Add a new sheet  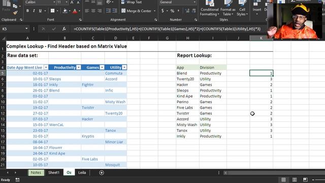[x=102, y=173]
